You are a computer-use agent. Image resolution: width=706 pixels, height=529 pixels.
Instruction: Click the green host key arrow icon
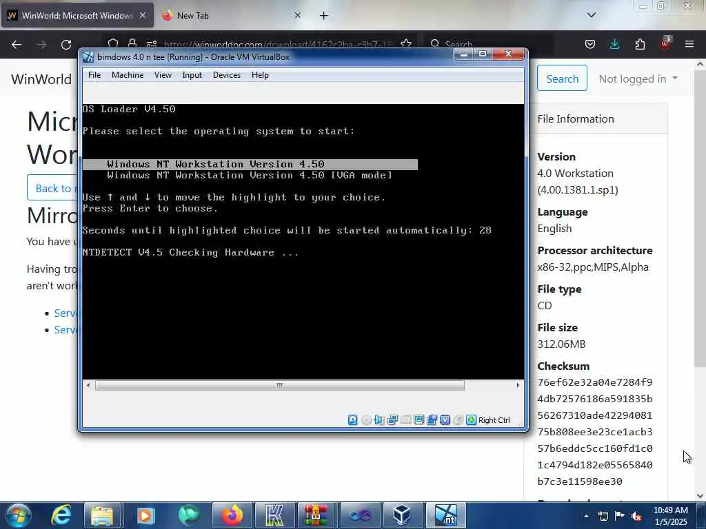471,419
